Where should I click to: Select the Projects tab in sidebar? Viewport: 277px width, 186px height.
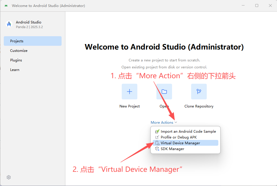tap(33, 41)
